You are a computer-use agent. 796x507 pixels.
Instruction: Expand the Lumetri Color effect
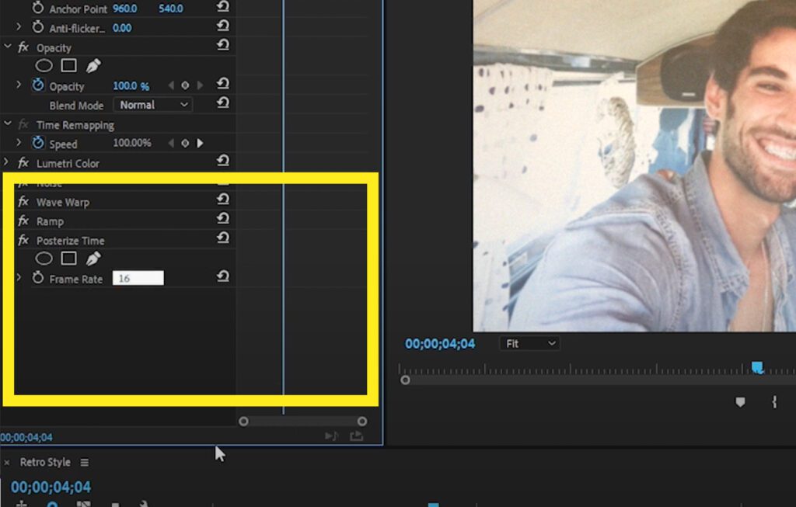tap(7, 163)
